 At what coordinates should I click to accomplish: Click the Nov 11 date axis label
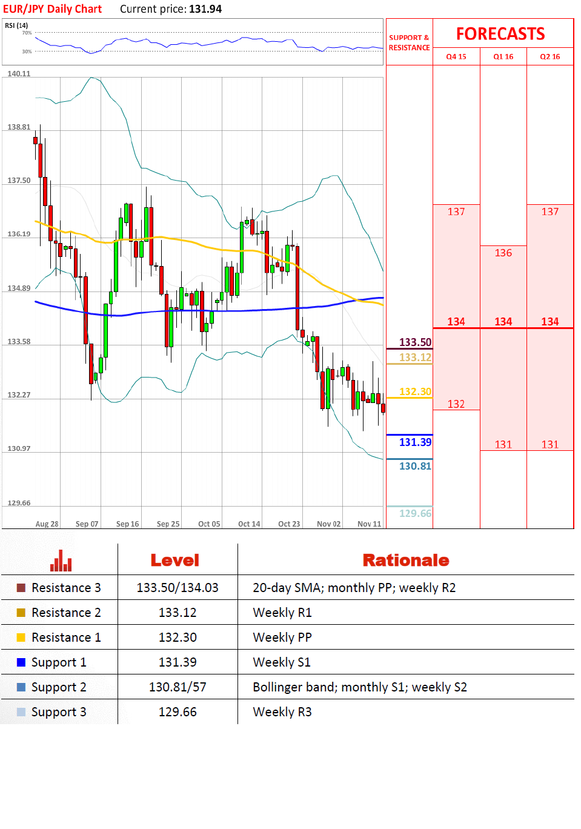(x=370, y=524)
